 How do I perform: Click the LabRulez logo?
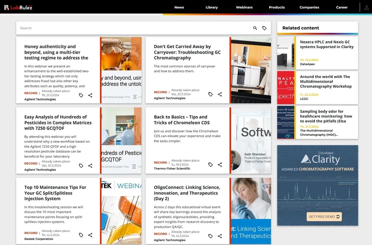pyautogui.click(x=18, y=7)
